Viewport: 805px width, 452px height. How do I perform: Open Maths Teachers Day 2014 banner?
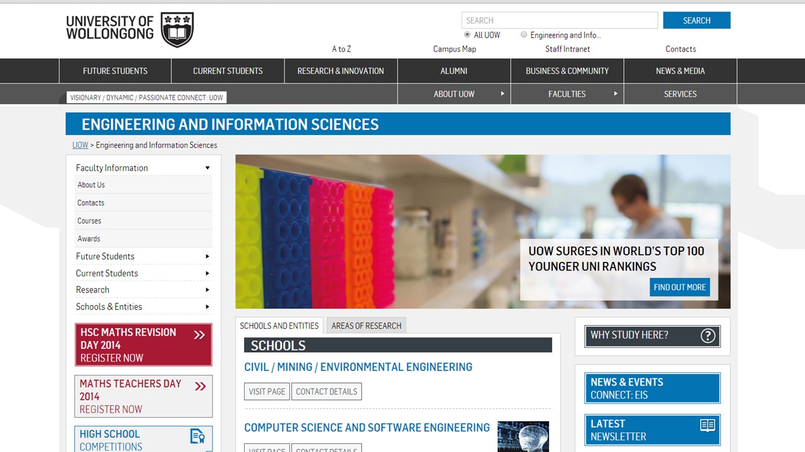pos(143,396)
